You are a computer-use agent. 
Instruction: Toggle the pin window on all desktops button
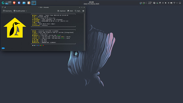[x=5, y=7]
